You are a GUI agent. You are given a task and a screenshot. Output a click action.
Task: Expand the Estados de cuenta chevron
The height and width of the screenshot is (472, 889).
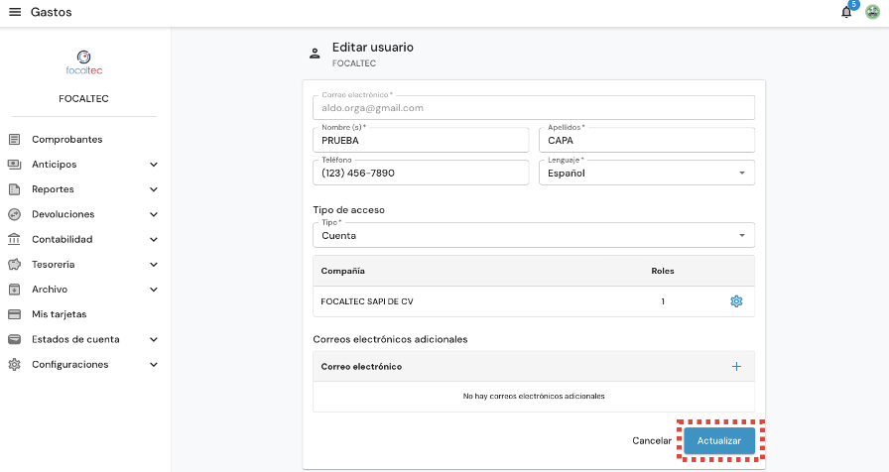[x=154, y=339]
